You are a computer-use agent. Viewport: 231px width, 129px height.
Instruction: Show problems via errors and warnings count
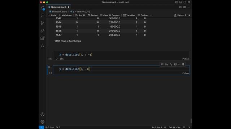[49, 127]
